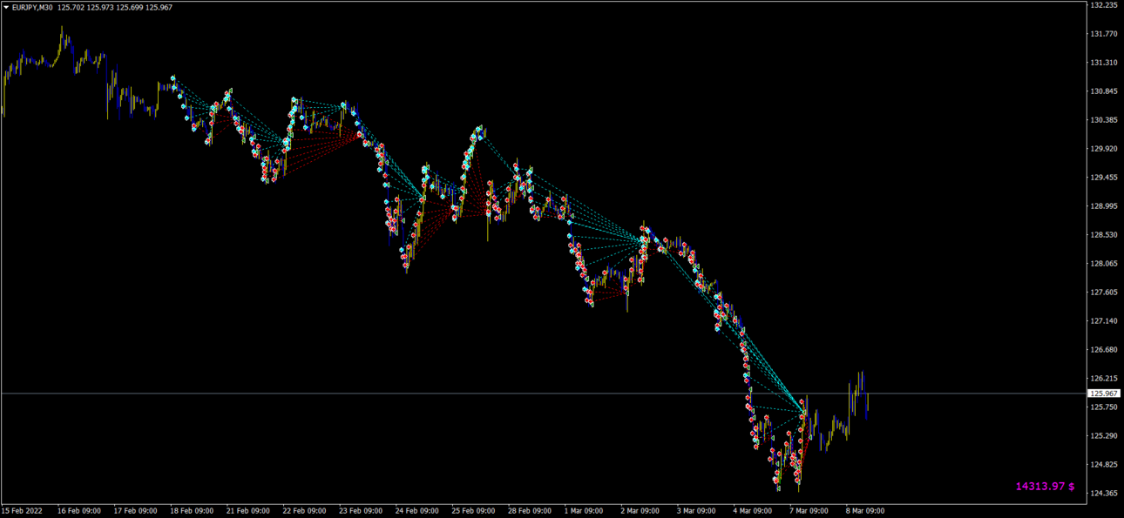Click the 22 Feb 09:00 time label
The width and height of the screenshot is (1124, 518).
click(304, 511)
